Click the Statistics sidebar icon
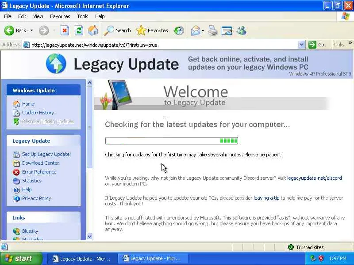Image resolution: width=354 pixels, height=265 pixels. [16, 181]
